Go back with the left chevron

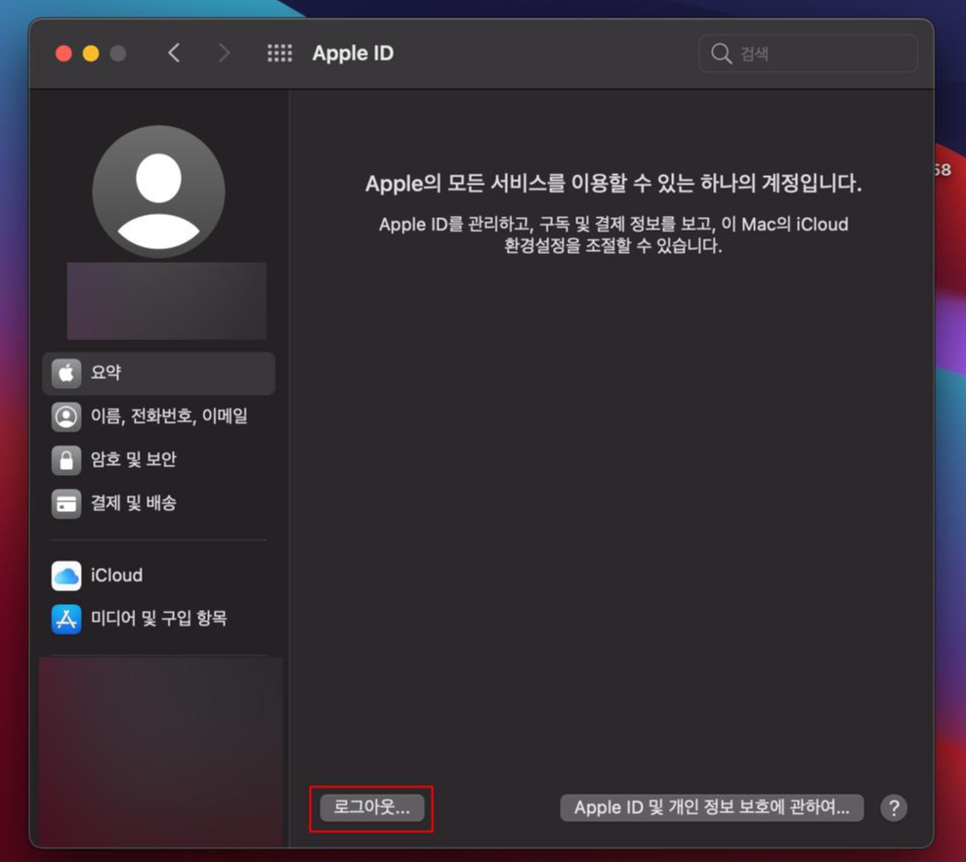click(174, 53)
